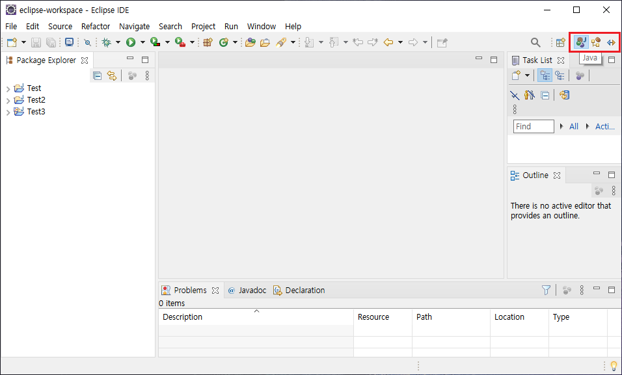Image resolution: width=622 pixels, height=375 pixels.
Task: Toggle Scheduled presentation in Task List
Action: (x=560, y=75)
